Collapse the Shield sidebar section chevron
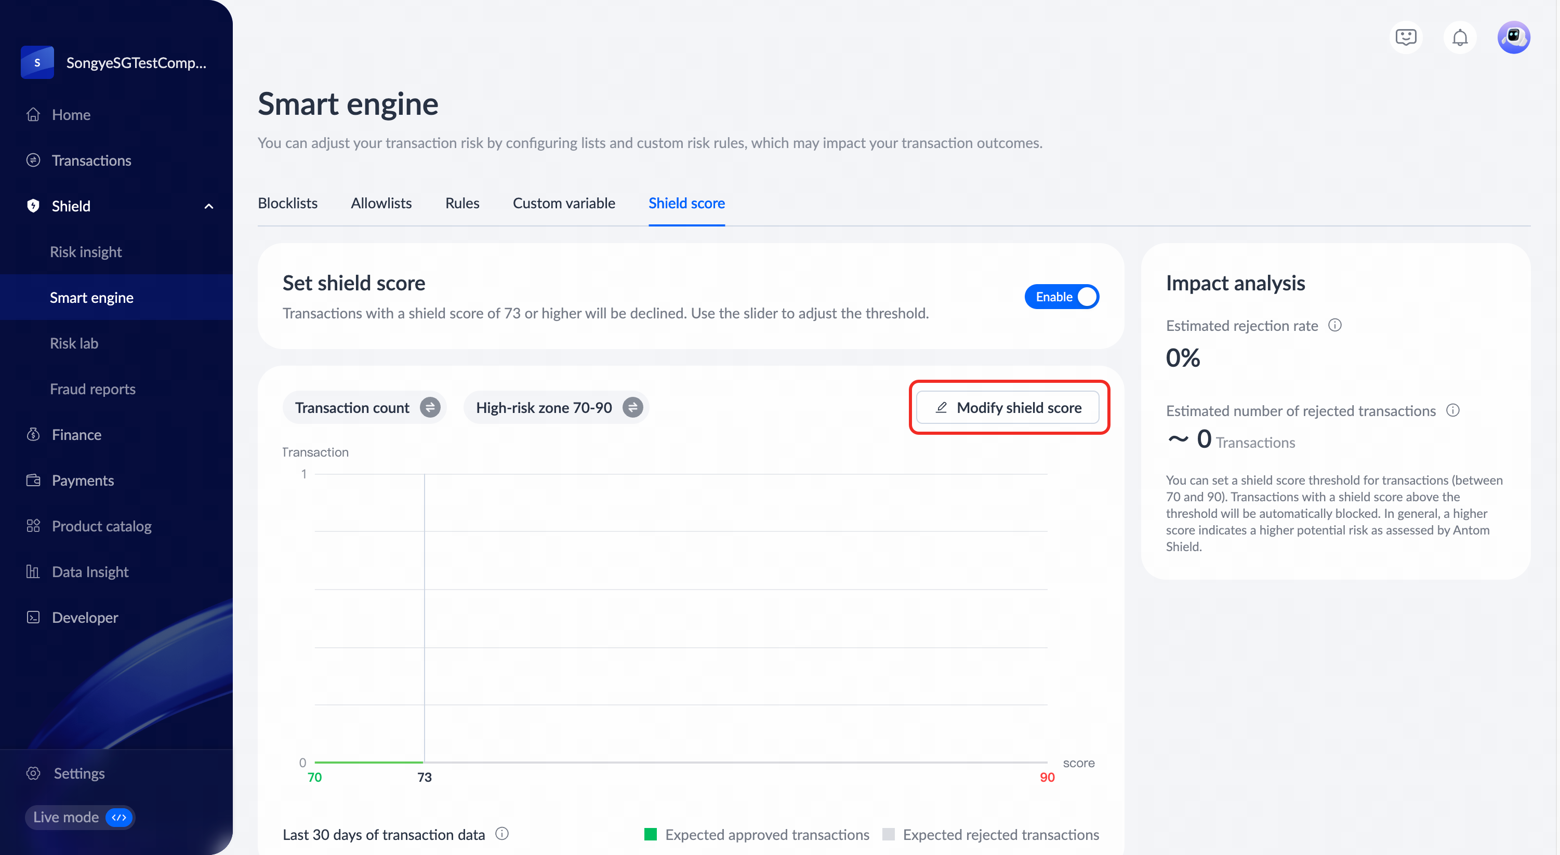The height and width of the screenshot is (855, 1560). [209, 207]
